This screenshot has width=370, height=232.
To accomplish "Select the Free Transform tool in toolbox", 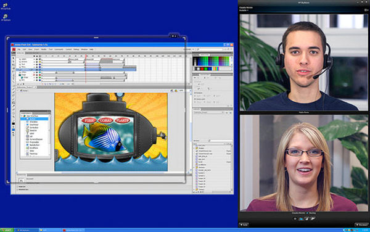I will click(14, 65).
